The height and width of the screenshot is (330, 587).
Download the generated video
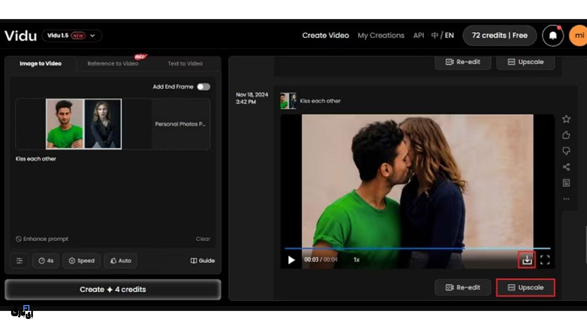click(x=527, y=260)
